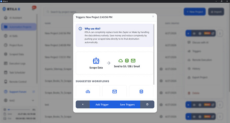This screenshot has height=123, width=230.
Task: Select the database suggested workflow card
Action: 141,91
